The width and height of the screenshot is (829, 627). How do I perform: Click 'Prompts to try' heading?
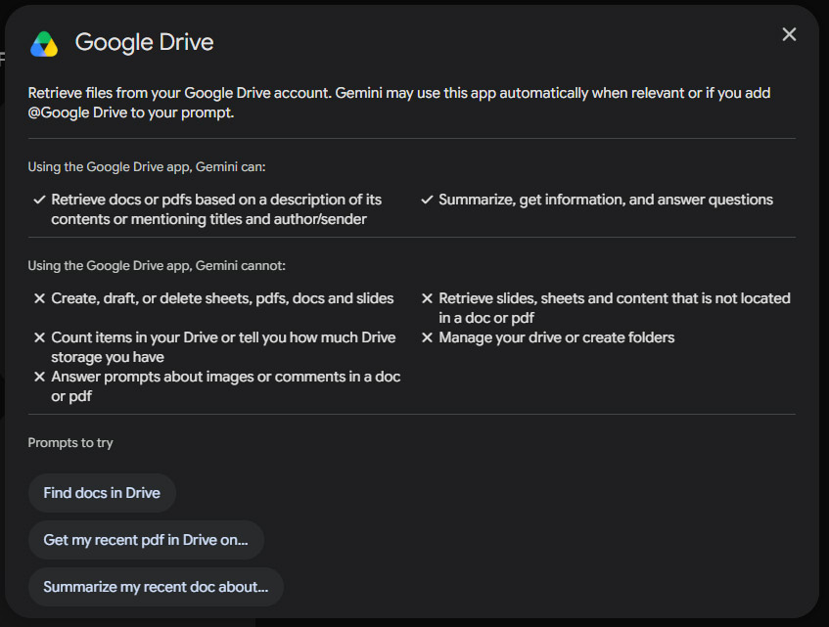70,443
